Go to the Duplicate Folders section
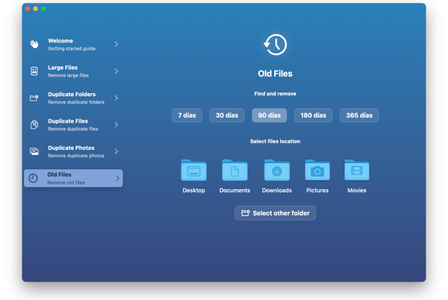This screenshot has height=300, width=448. click(73, 98)
